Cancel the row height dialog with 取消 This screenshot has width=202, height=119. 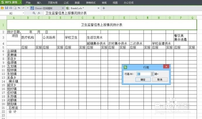point(160,80)
